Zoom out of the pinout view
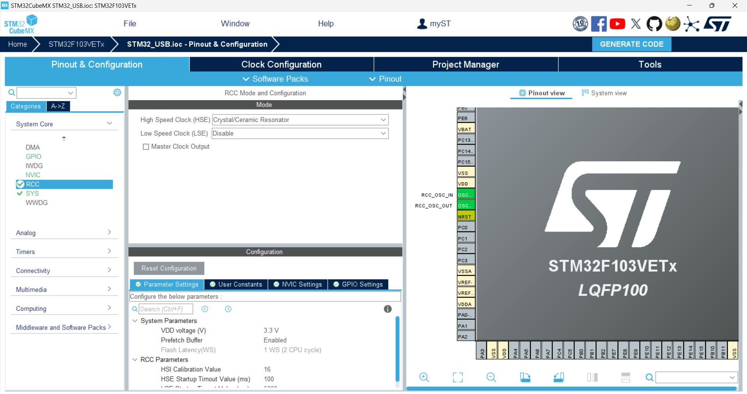The width and height of the screenshot is (747, 394). [x=491, y=377]
